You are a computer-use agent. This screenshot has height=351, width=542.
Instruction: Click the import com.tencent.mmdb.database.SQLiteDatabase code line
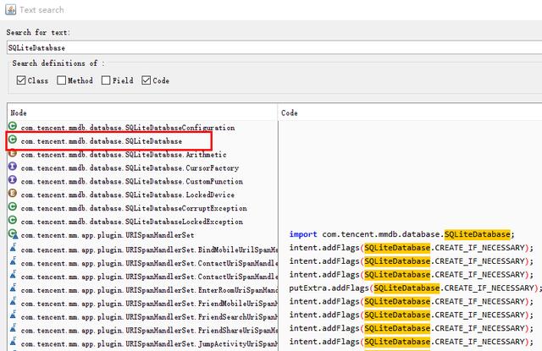coord(401,234)
